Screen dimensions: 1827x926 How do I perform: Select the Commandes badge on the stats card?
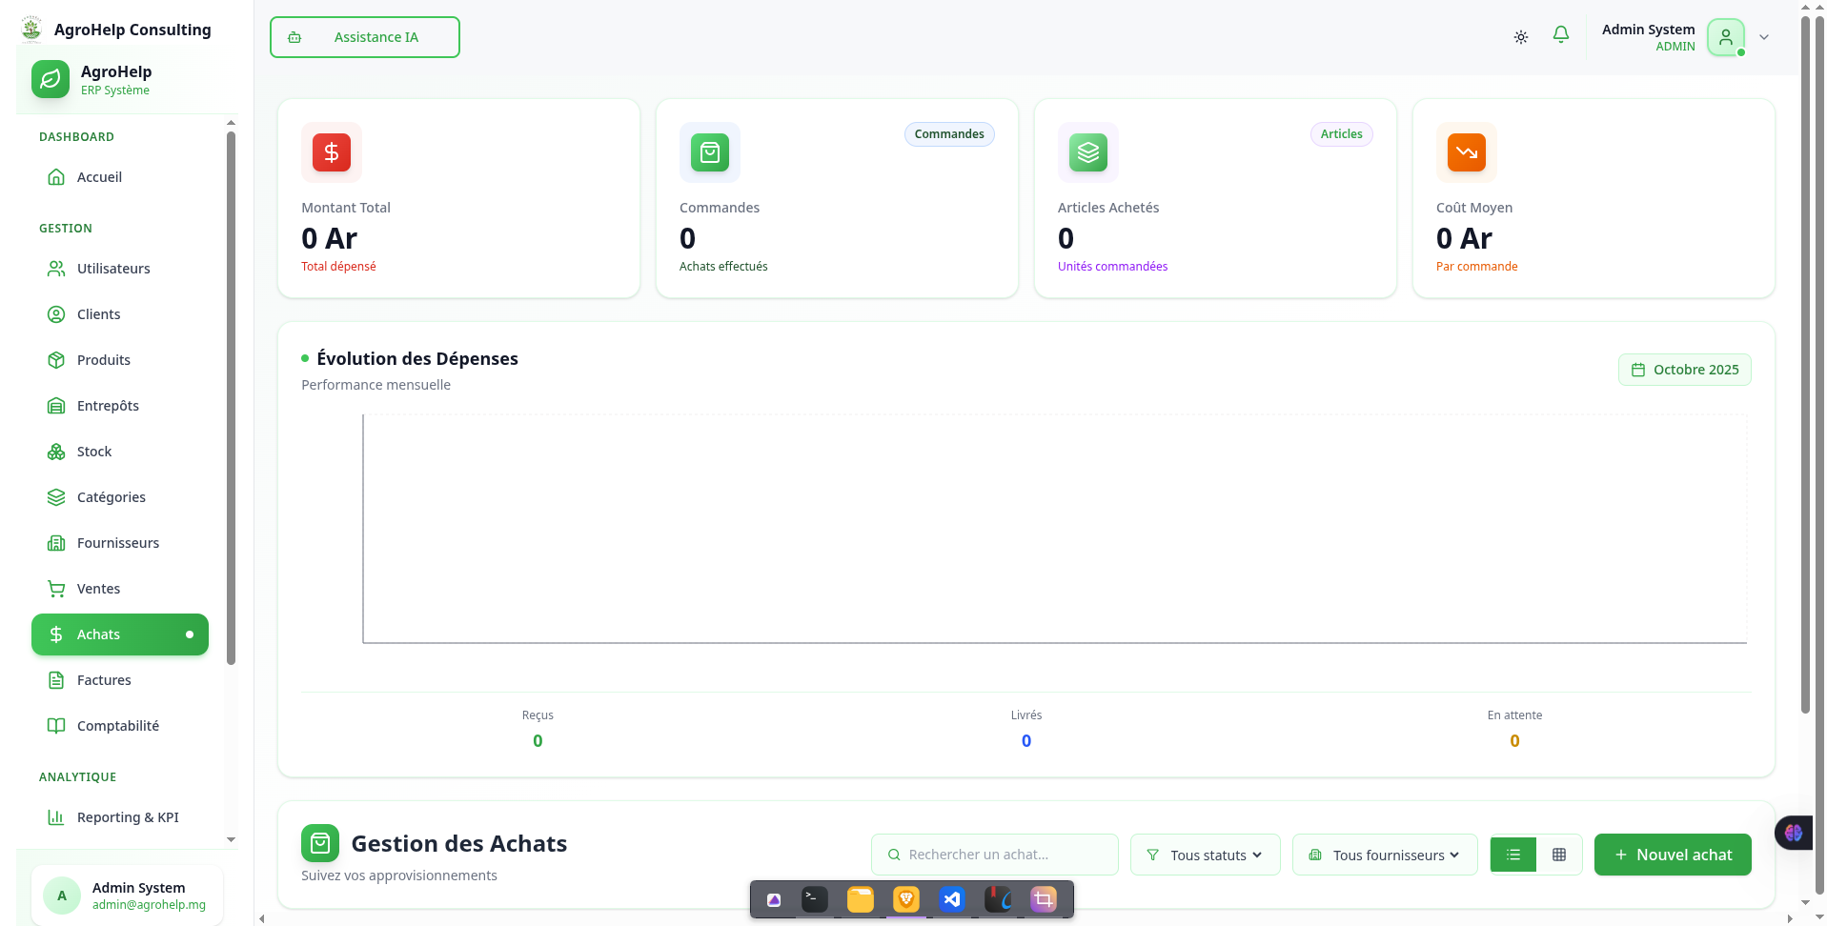point(948,133)
